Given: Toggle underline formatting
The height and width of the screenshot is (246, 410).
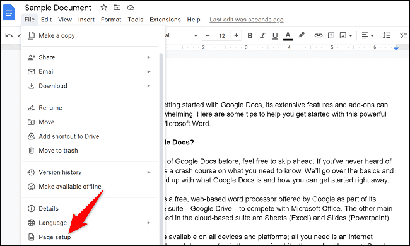Looking at the screenshot, I should click(x=275, y=36).
